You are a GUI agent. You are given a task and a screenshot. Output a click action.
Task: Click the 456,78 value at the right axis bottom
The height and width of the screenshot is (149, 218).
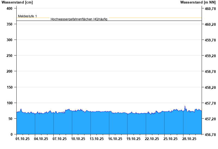point(210,135)
